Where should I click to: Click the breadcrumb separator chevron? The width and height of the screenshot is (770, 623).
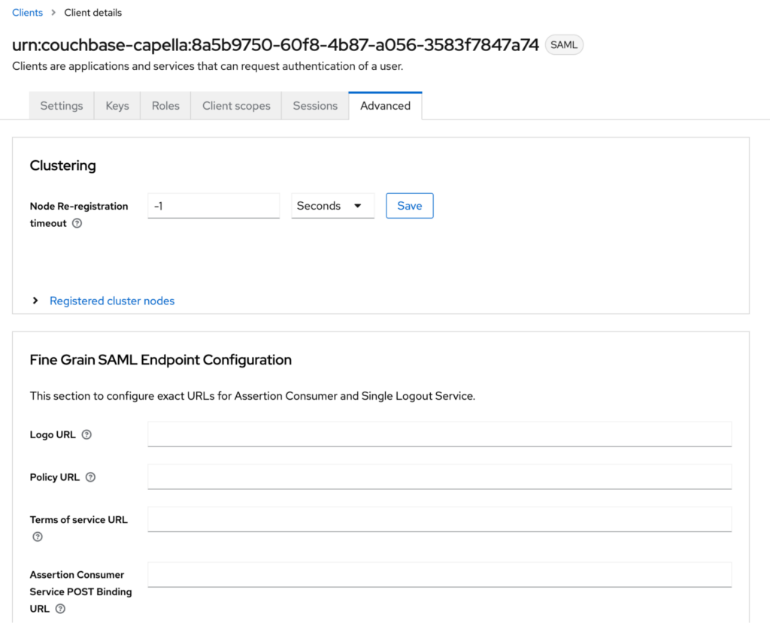pos(53,12)
